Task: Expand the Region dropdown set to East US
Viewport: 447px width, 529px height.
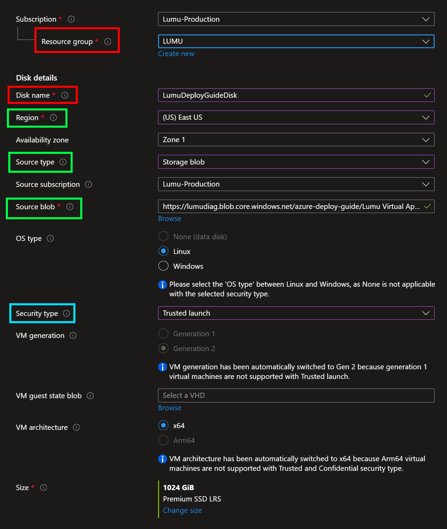Action: point(296,117)
